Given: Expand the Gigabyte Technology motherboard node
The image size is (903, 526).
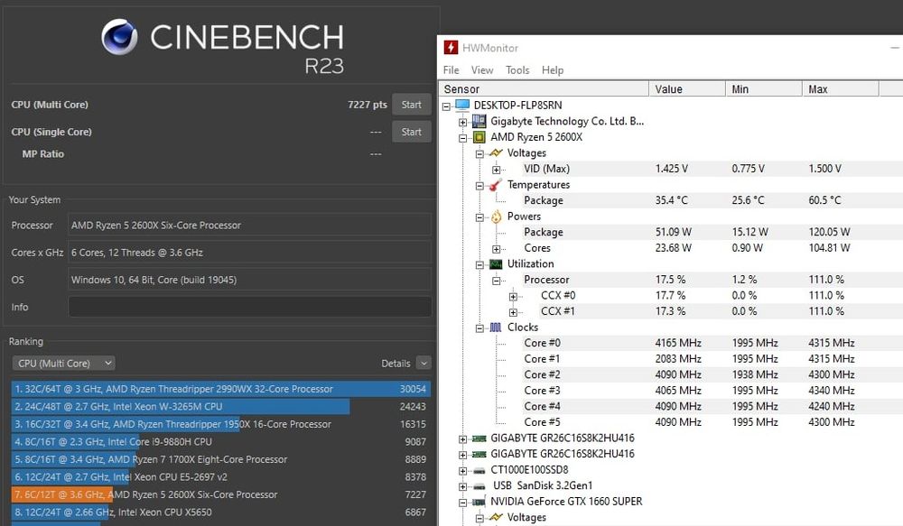Looking at the screenshot, I should click(463, 122).
